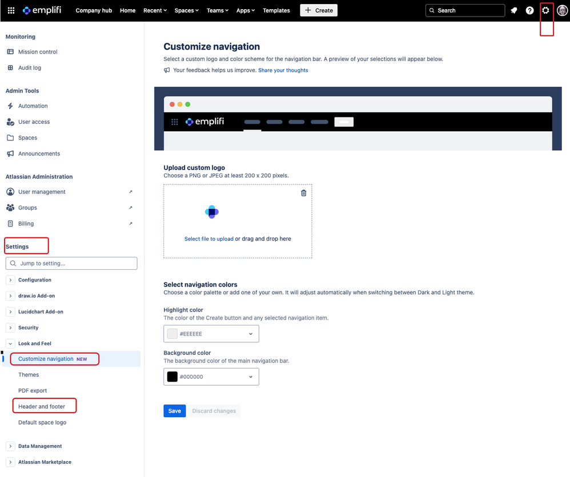Click the Groups people icon

(x=10, y=208)
